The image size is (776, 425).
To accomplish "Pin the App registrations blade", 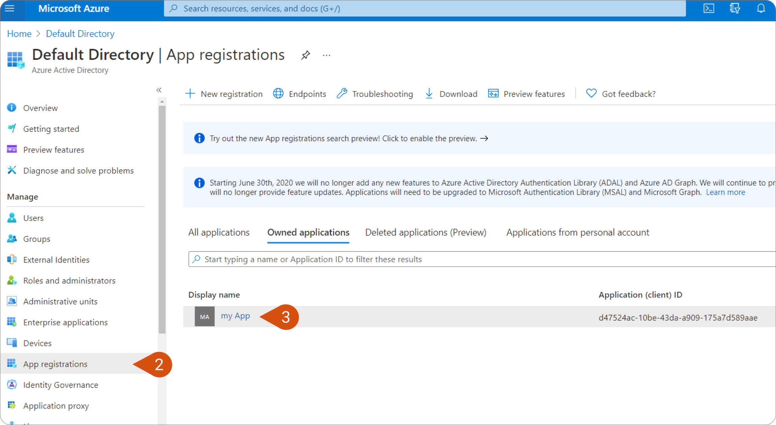I will pyautogui.click(x=305, y=55).
